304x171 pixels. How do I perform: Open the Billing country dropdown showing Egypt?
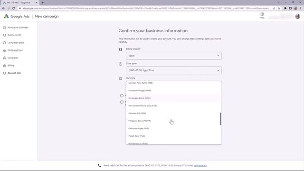[173, 56]
